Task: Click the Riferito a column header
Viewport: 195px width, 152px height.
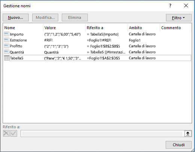Action: click(x=106, y=28)
